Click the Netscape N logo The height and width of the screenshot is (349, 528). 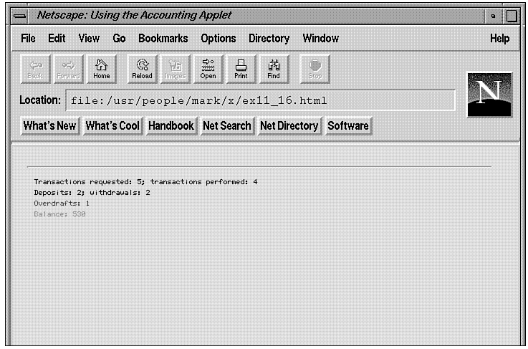click(489, 95)
